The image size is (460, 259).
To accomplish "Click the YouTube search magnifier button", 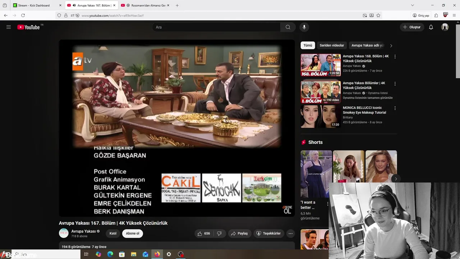I will pos(288,27).
